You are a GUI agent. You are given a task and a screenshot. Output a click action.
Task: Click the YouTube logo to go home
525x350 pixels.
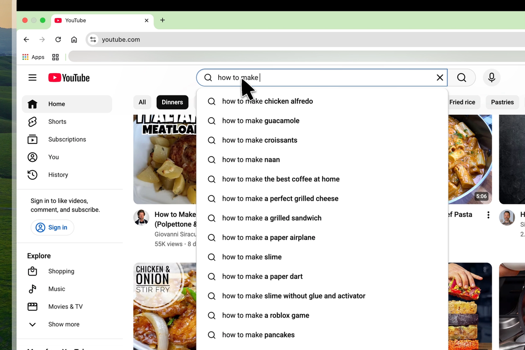tap(69, 77)
